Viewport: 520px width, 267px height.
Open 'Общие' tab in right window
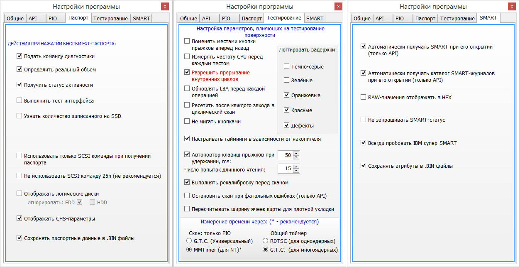[362, 19]
